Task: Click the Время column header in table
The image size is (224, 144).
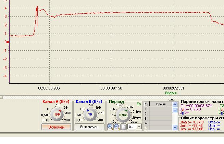Action: click(x=161, y=104)
